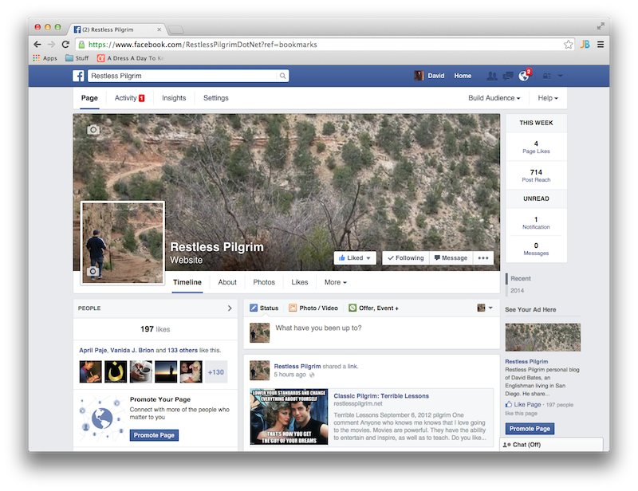Select the Timeline tab

(x=187, y=282)
